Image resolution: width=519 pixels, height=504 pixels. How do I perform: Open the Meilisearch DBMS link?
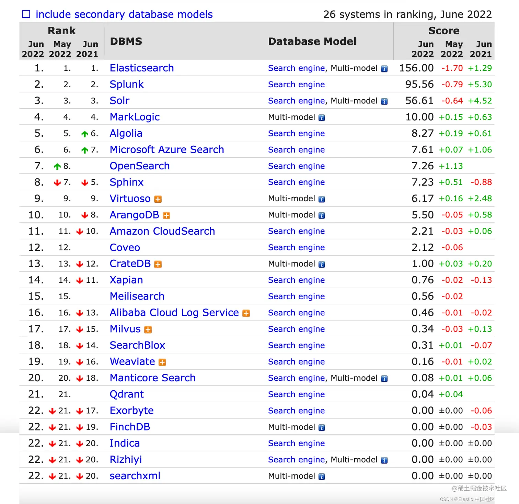(137, 296)
